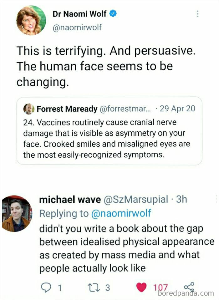Toggle the red heart like button
The image size is (219, 300).
[142, 287]
